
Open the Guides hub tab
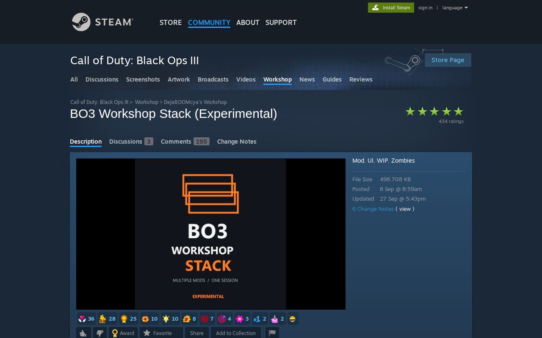tap(332, 79)
